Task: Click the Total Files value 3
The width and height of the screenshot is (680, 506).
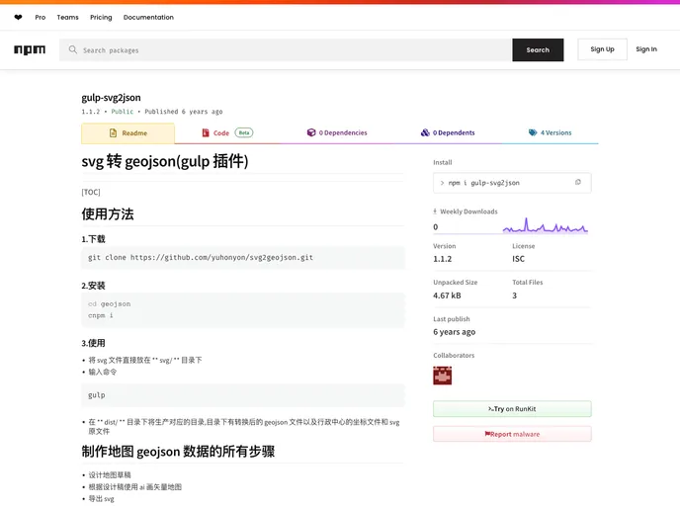Action: [514, 295]
